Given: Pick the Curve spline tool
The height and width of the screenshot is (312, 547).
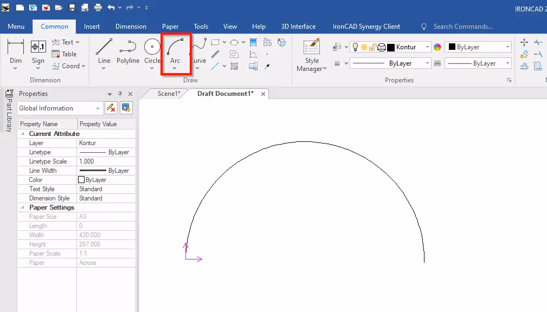Looking at the screenshot, I should 199,51.
